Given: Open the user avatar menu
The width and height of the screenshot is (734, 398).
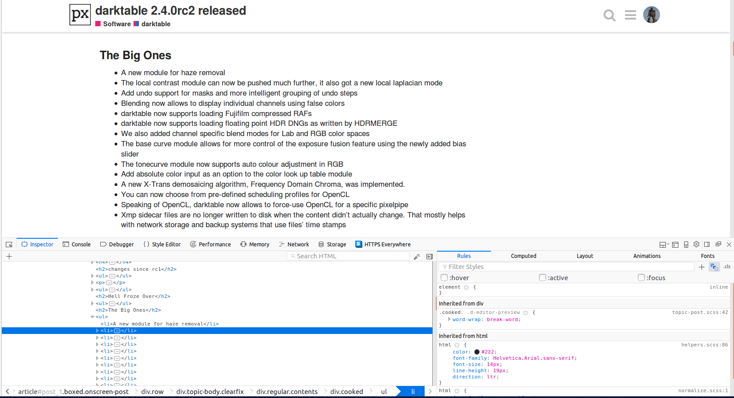Looking at the screenshot, I should pos(652,15).
